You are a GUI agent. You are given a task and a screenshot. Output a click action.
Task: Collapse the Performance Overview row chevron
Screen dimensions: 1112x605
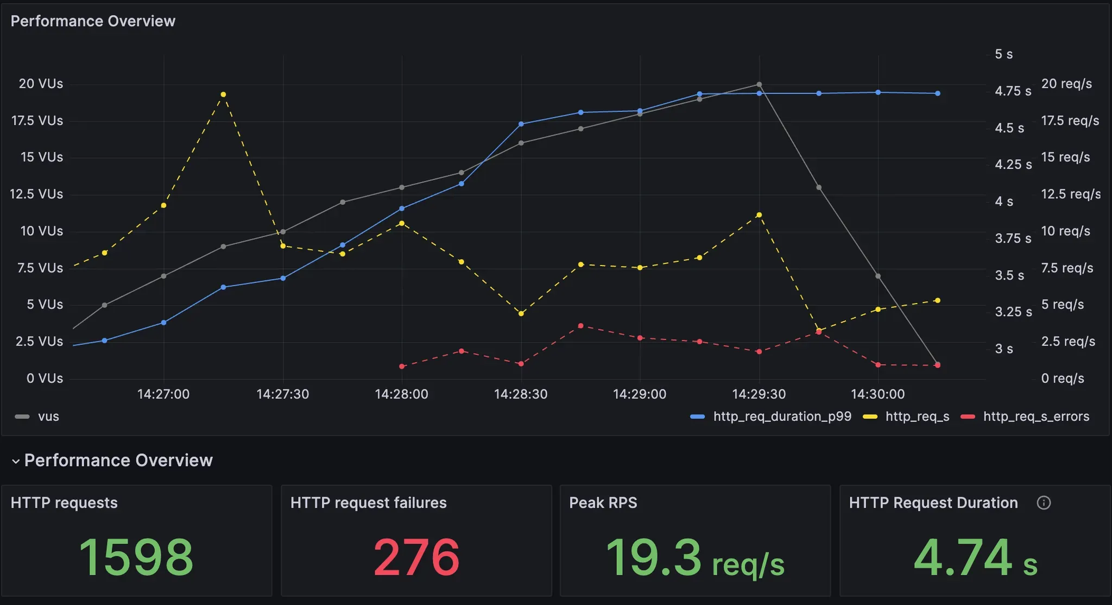click(16, 461)
